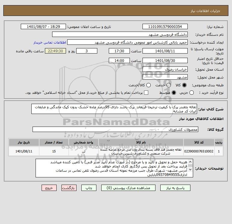Select the خدمت radio button

click(169, 85)
